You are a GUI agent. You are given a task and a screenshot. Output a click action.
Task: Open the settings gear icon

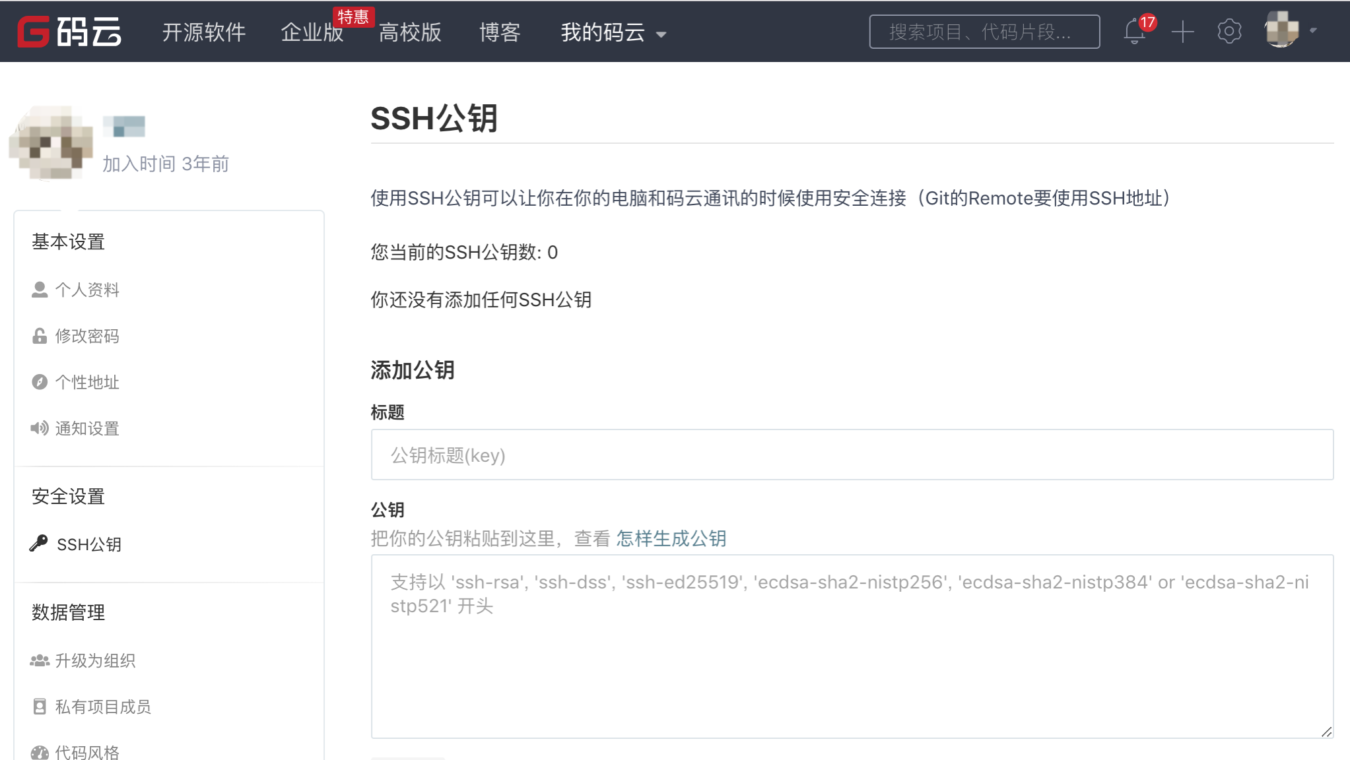click(x=1229, y=32)
